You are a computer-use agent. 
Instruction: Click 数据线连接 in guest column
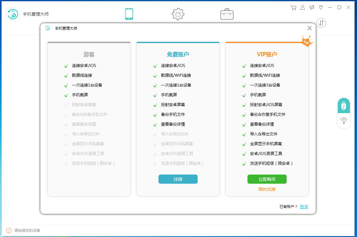pyautogui.click(x=82, y=75)
